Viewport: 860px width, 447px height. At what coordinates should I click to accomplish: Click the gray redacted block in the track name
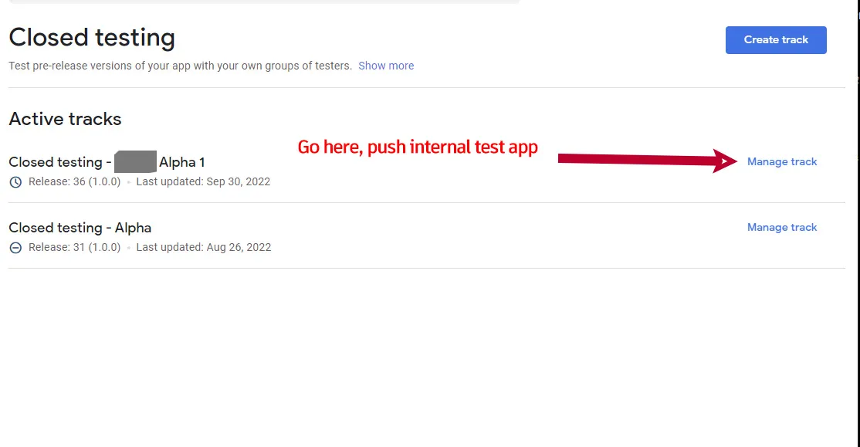(x=135, y=162)
